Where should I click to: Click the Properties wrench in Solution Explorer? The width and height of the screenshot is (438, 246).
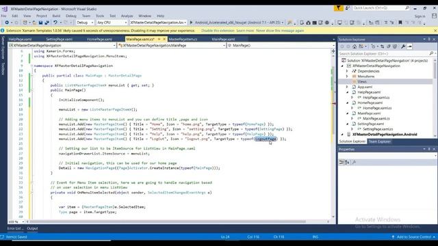click(x=403, y=46)
